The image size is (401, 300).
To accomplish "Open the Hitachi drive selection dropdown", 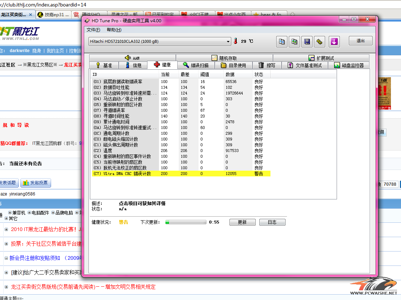I will 160,41.
